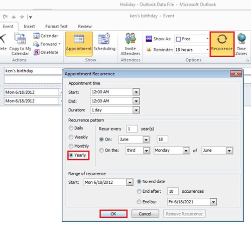Open the Recurrence settings icon

tap(222, 39)
